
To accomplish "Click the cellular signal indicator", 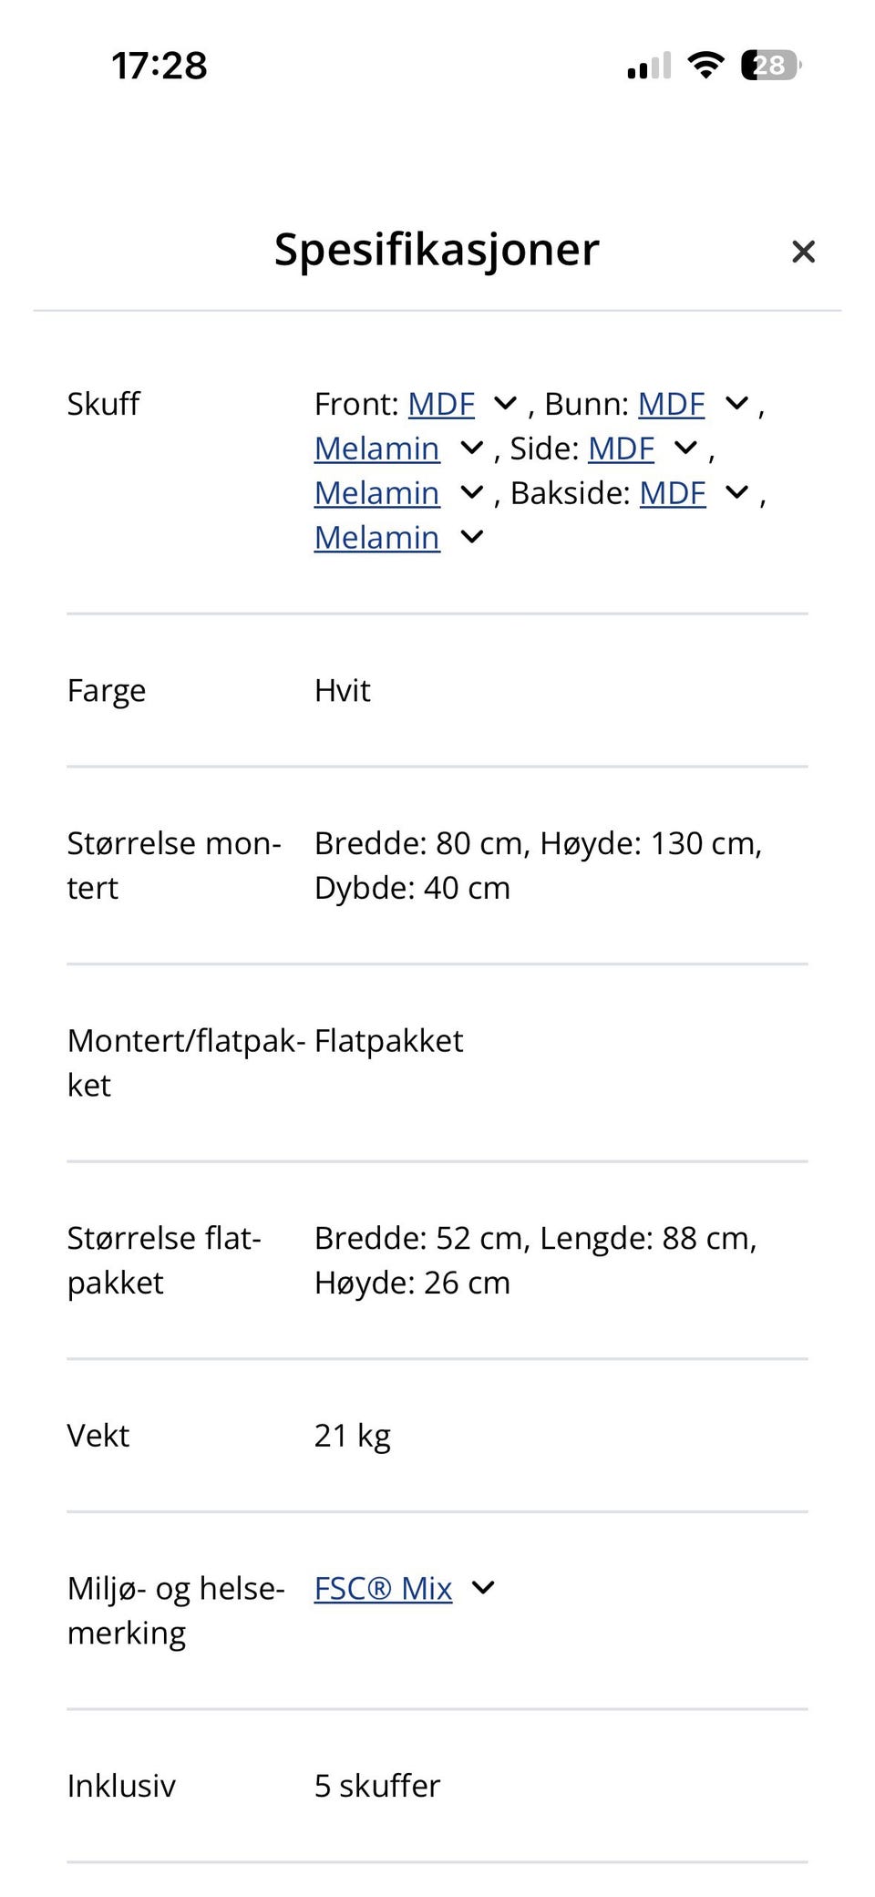I will (646, 64).
